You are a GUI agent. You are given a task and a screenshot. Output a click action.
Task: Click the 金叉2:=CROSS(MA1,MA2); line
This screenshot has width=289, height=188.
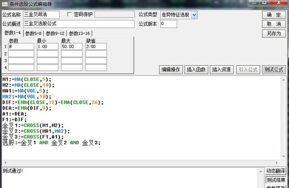(36, 131)
